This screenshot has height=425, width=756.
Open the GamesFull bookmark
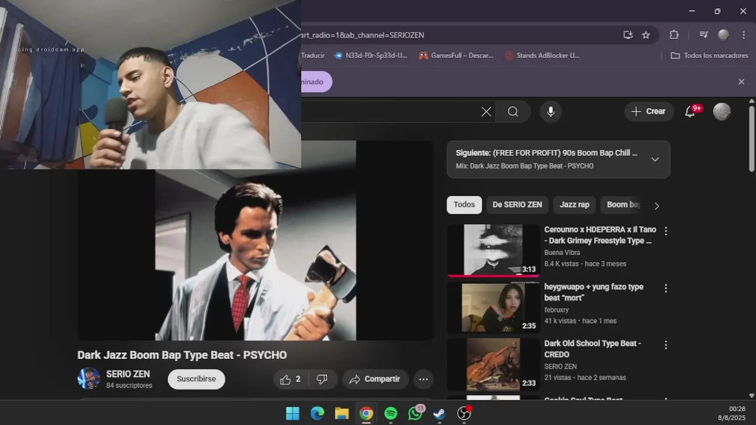[x=456, y=55]
